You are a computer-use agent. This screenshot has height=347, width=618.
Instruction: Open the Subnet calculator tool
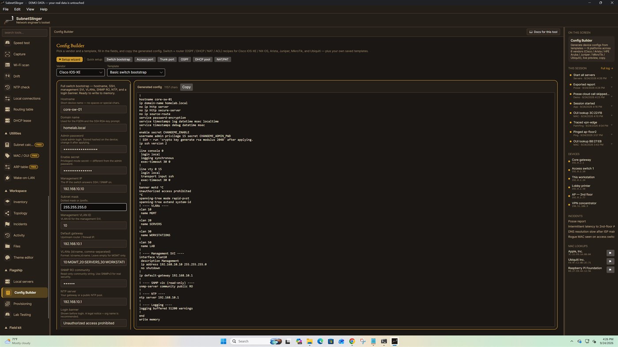(25, 145)
